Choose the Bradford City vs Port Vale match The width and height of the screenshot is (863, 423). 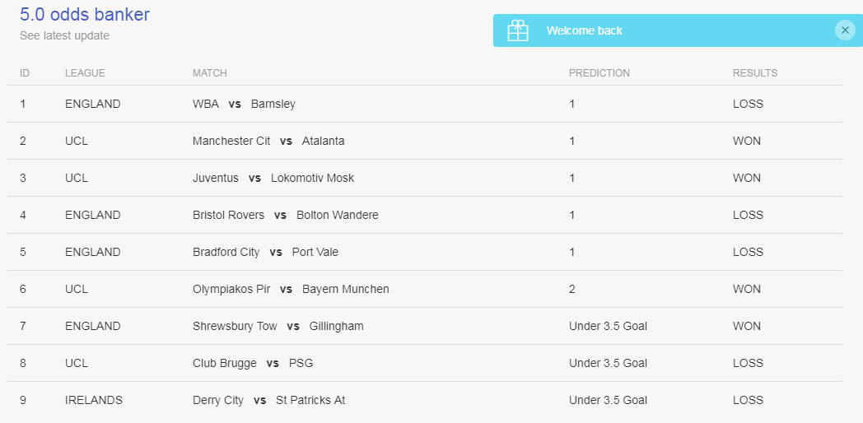tap(265, 253)
